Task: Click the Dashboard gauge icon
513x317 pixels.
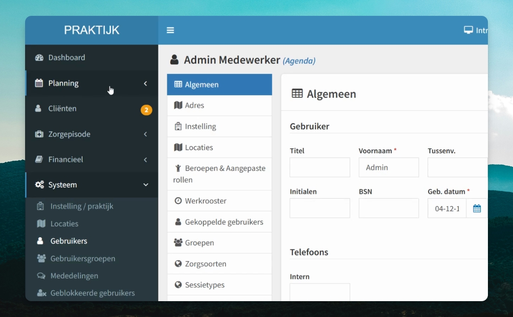Action: coord(39,58)
